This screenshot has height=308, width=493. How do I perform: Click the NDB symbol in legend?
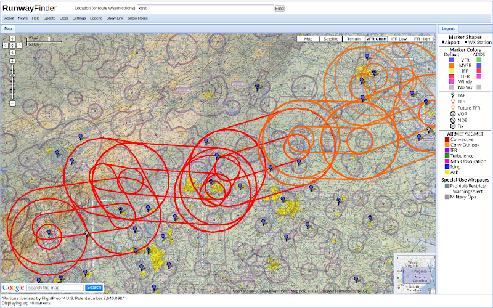click(453, 120)
